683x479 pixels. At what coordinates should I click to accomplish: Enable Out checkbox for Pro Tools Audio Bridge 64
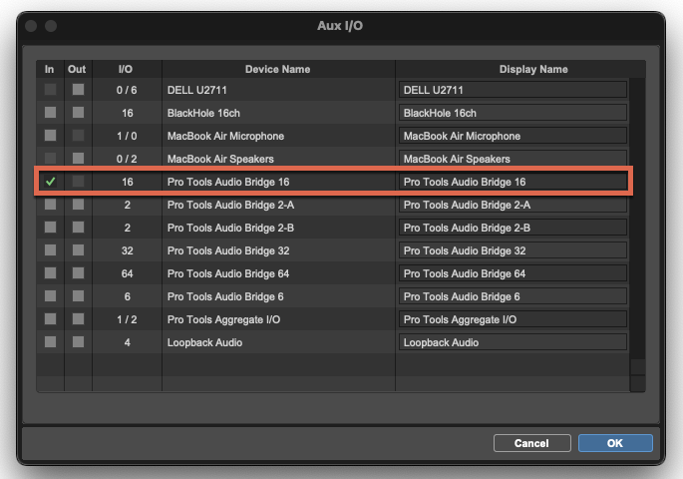79,273
